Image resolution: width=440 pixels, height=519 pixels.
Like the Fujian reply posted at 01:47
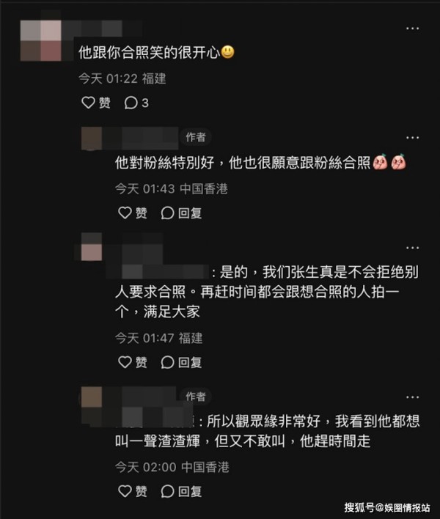click(133, 362)
